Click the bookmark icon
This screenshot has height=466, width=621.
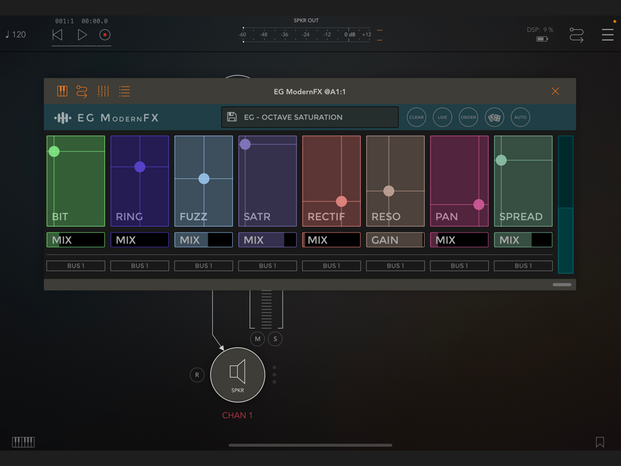600,442
